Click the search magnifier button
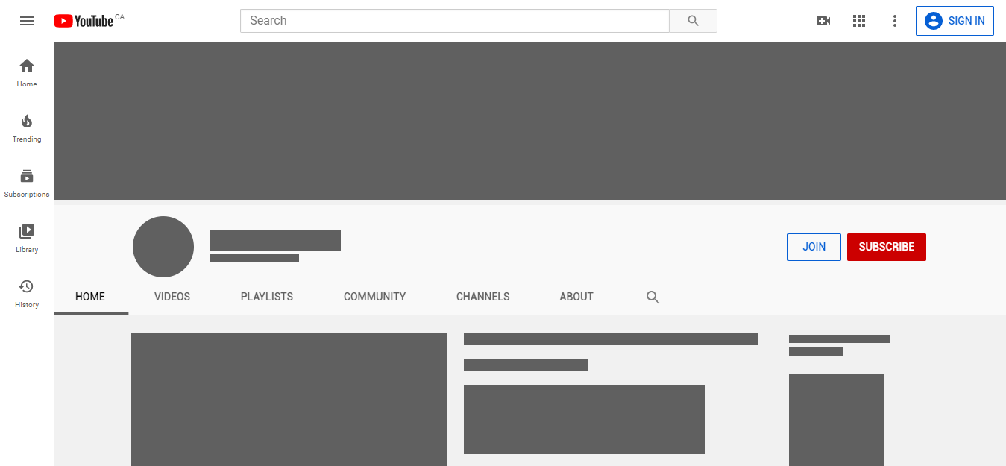 (x=693, y=21)
